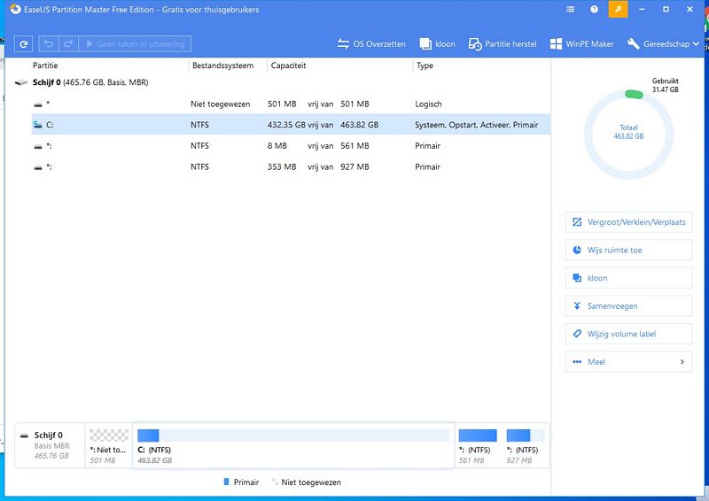
Task: Click the Gebruikt 31.47 GB label
Action: pos(666,85)
